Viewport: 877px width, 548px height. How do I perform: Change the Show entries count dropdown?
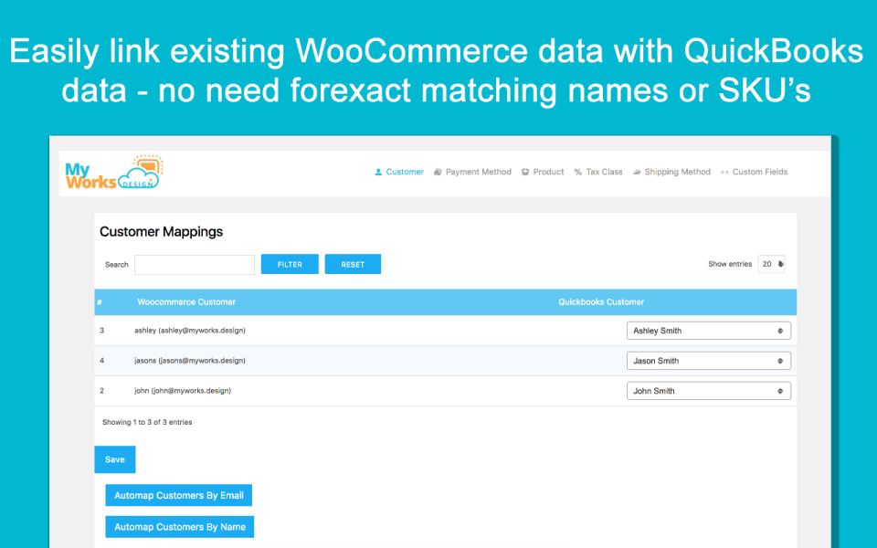pos(771,264)
